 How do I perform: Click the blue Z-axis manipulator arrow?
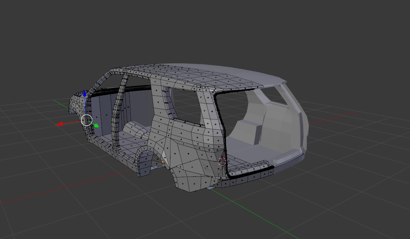pos(84,93)
